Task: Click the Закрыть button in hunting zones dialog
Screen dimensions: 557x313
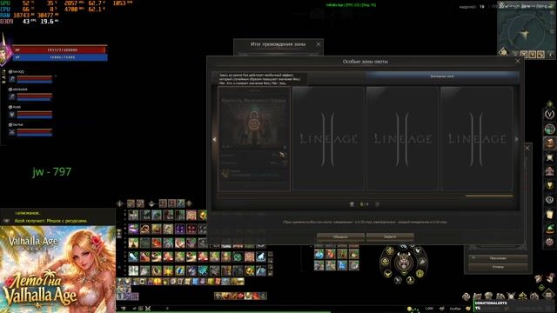Action: [390, 236]
